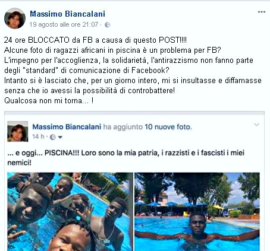Click the shared post caption about PISCINA
Screen dimensions: 270x251
coord(126,158)
